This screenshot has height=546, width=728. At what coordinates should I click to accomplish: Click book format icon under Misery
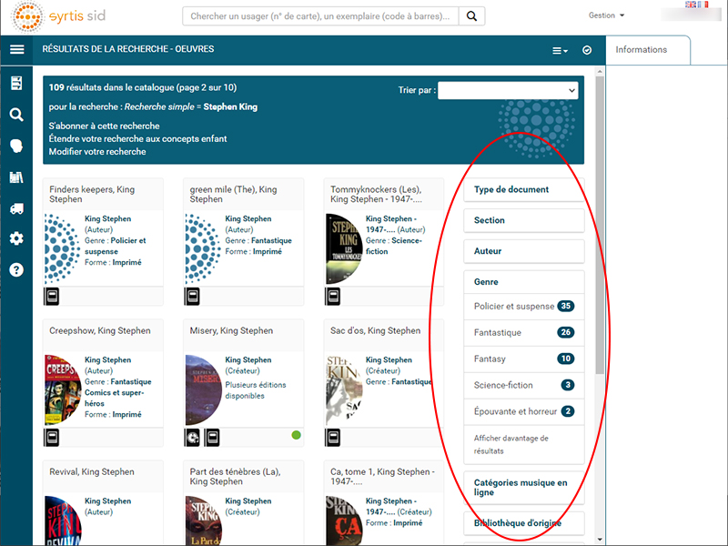212,438
